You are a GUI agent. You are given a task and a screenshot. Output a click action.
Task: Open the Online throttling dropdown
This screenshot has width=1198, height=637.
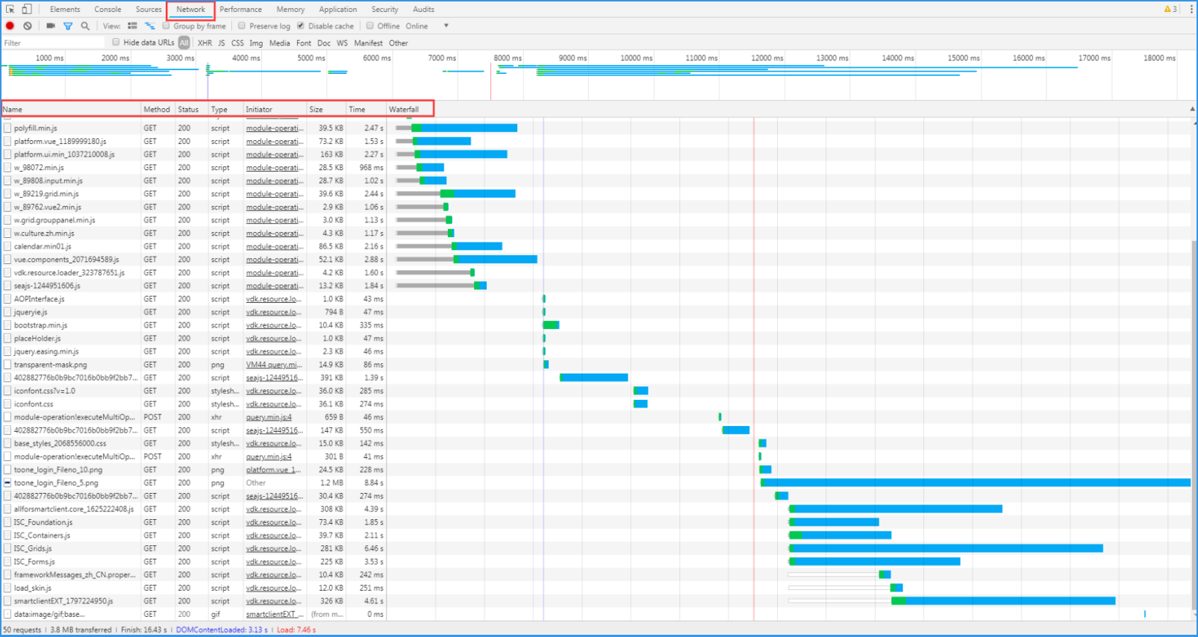pyautogui.click(x=417, y=26)
